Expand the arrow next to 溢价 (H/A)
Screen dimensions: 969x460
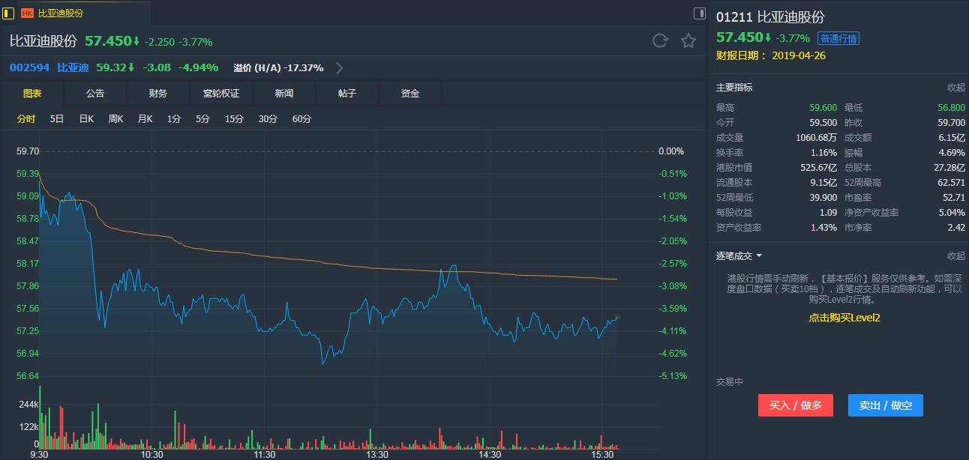click(x=340, y=68)
